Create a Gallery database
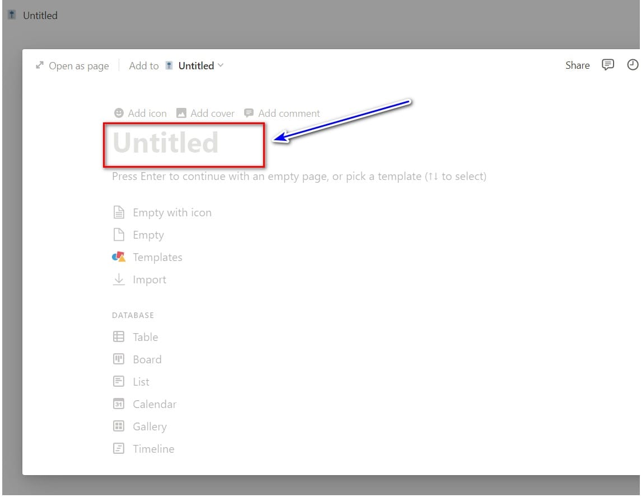The width and height of the screenshot is (641, 498). coord(140,426)
